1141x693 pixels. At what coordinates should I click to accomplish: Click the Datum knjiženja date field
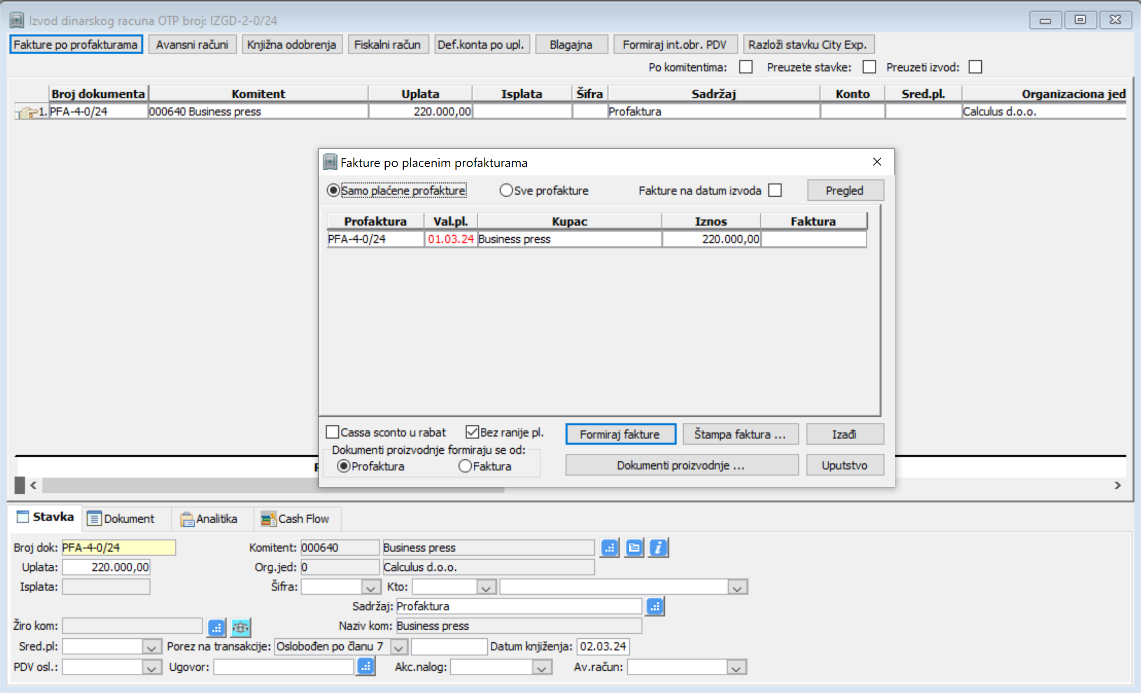click(x=602, y=646)
